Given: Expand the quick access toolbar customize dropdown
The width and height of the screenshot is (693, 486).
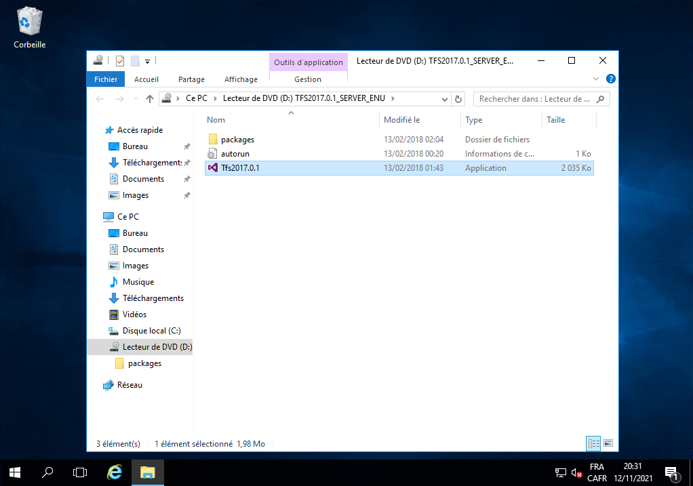Looking at the screenshot, I should click(148, 61).
